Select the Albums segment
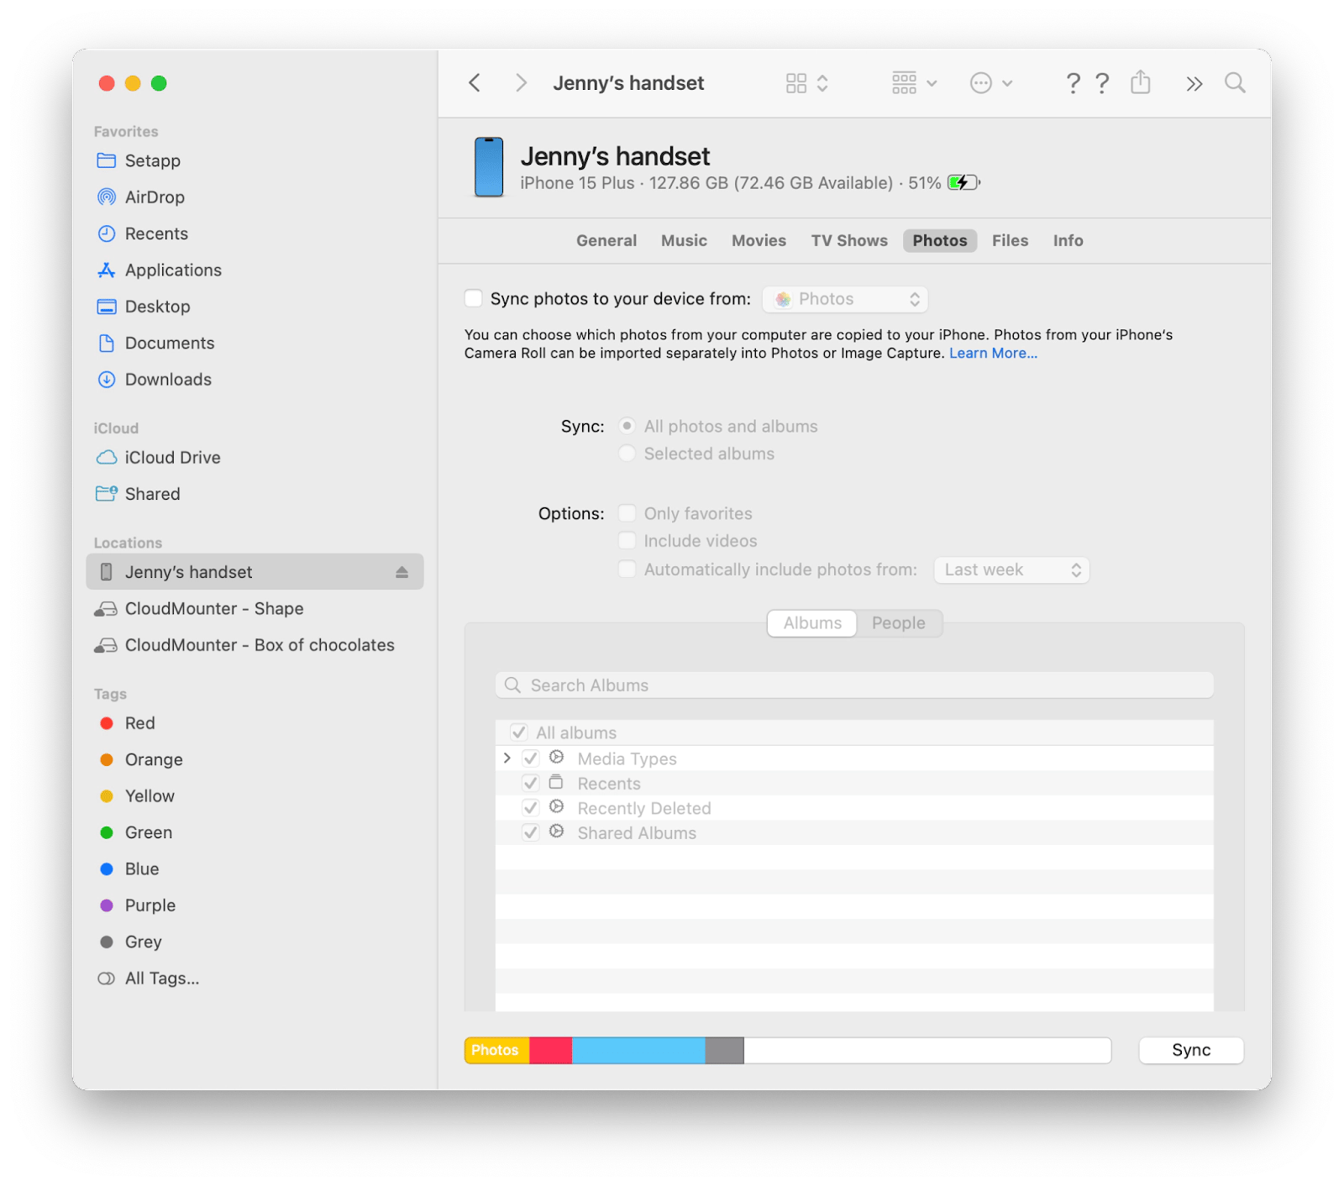This screenshot has width=1344, height=1186. (812, 623)
